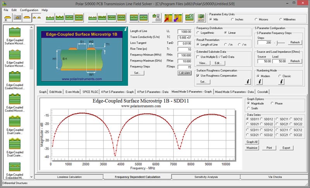Click the Calculate button
This screenshot has width=310, height=188.
[x=184, y=73]
